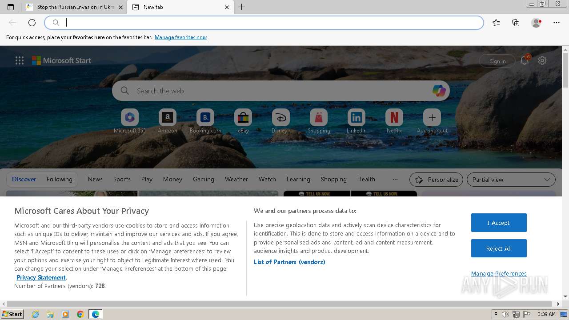This screenshot has width=569, height=320.
Task: Open the Weather category
Action: 236,179
